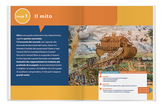The image size is (164, 111).
Task: Click the Noah's ark painting
Action: coord(111,55)
